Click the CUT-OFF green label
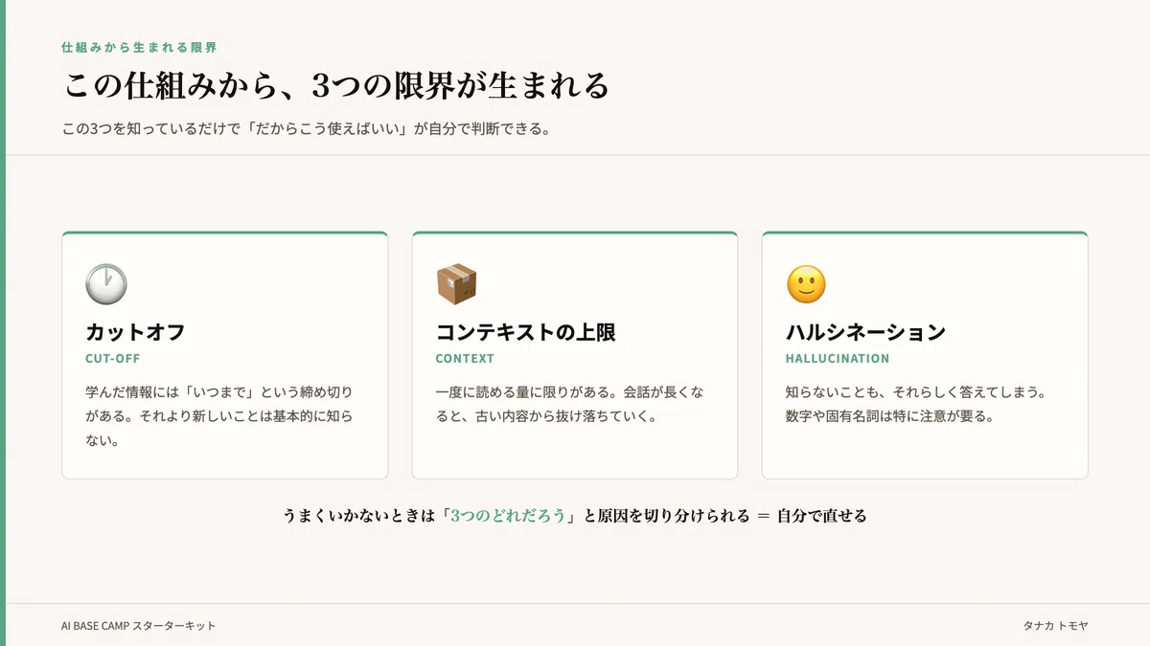 point(113,359)
